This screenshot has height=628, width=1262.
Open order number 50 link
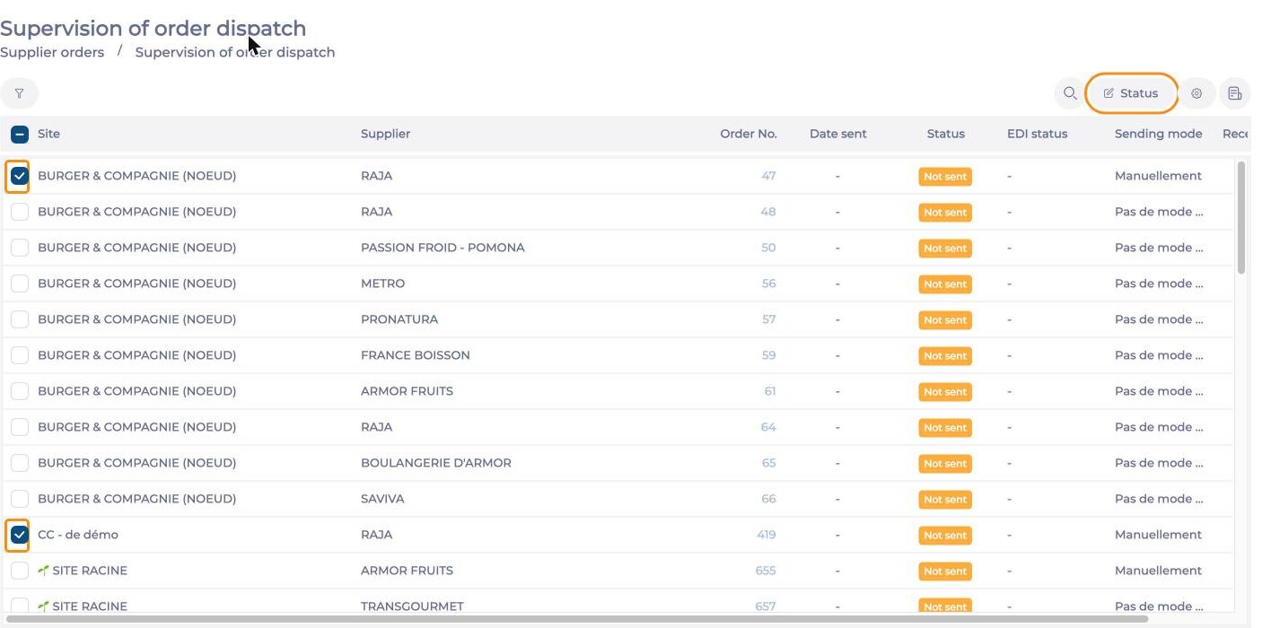(x=768, y=248)
